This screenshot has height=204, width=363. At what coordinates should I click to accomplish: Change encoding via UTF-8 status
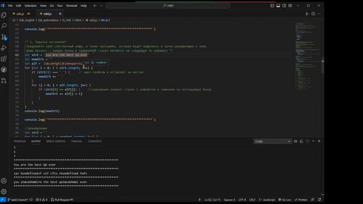tap(242, 199)
